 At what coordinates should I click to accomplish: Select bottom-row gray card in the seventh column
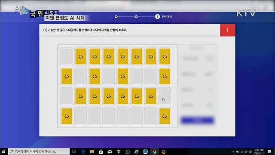coord(151,116)
